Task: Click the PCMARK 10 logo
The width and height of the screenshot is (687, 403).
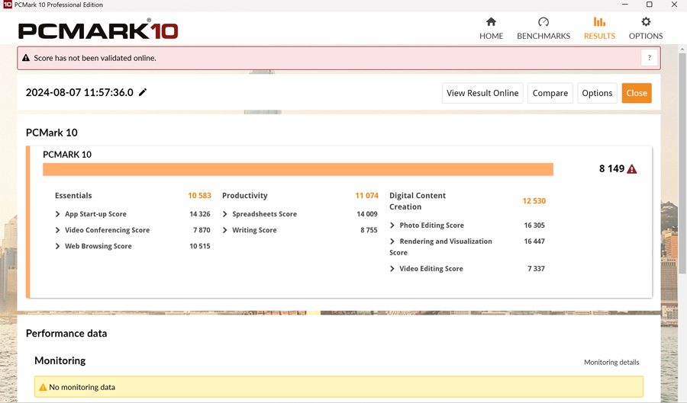Action: 98,30
